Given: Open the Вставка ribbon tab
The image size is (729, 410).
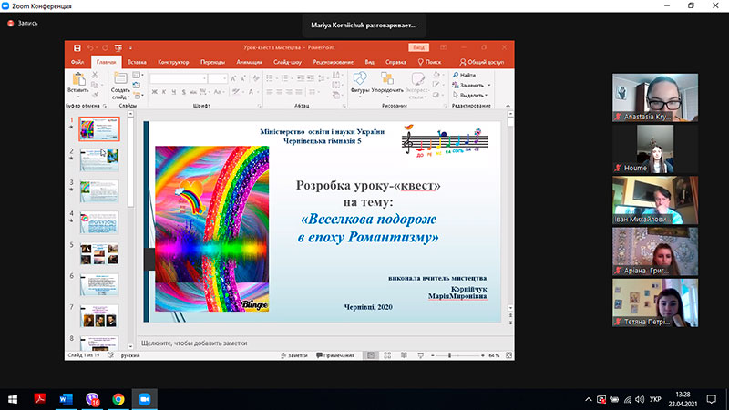Looking at the screenshot, I should (x=137, y=62).
